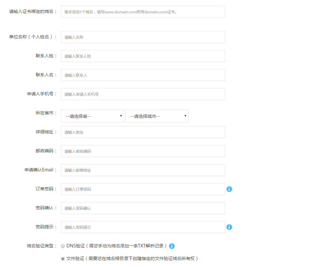Click the DNS验证 option description text
This screenshot has width=313, height=267.
point(117,246)
